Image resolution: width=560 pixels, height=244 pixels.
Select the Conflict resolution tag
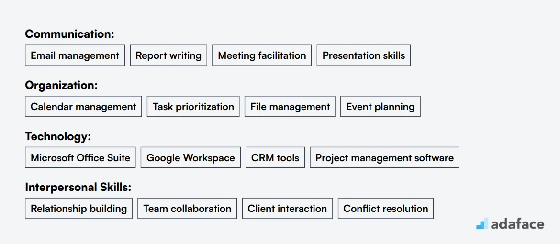tap(386, 209)
